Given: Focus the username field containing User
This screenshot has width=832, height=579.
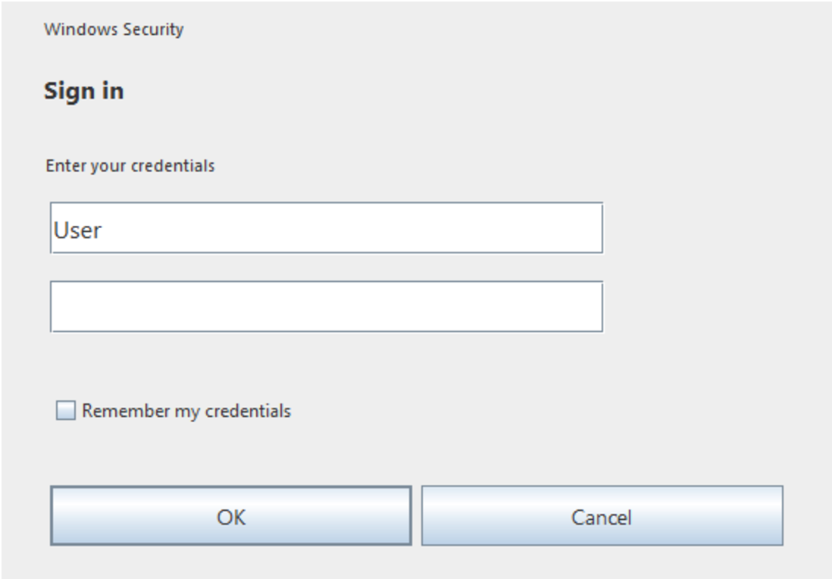Looking at the screenshot, I should pyautogui.click(x=327, y=227).
